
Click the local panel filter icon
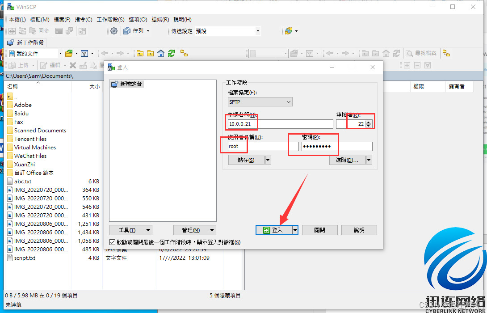pos(84,54)
